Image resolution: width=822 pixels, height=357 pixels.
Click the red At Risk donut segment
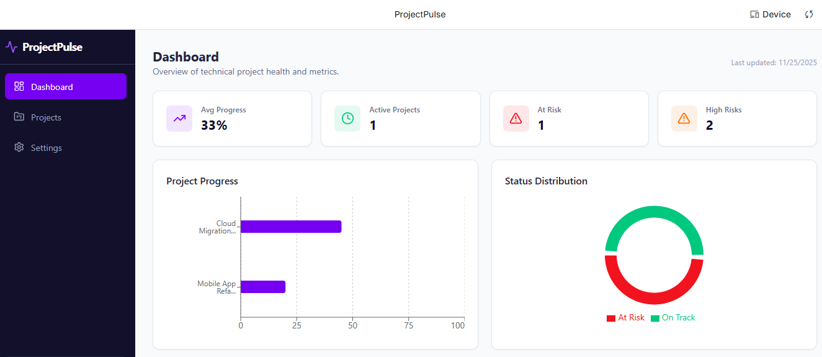[654, 298]
